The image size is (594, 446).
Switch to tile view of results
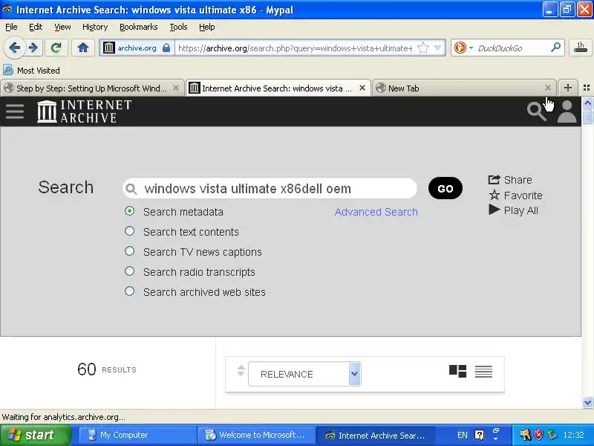pyautogui.click(x=457, y=371)
